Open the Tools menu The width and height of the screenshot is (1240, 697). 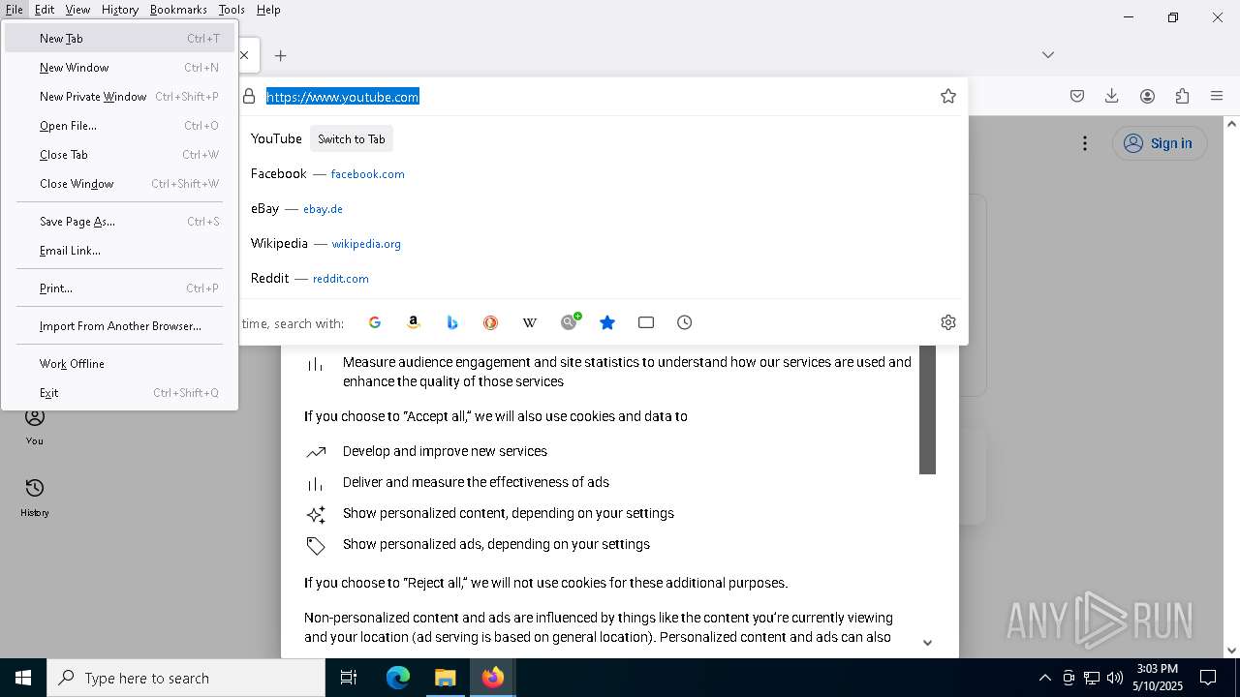pos(232,10)
